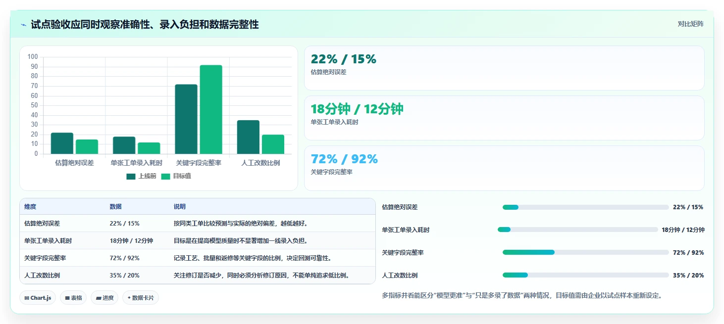Click the 关键字段完整率 caption under 72% card
This screenshot has width=724, height=324.
click(x=331, y=172)
